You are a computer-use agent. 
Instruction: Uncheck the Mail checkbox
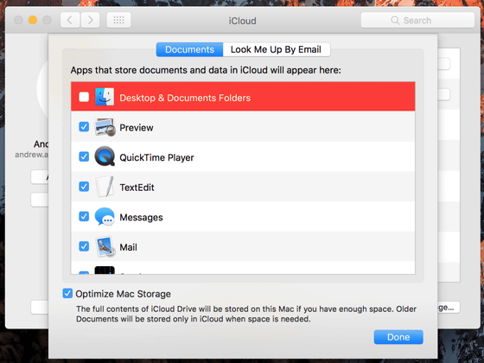click(84, 246)
